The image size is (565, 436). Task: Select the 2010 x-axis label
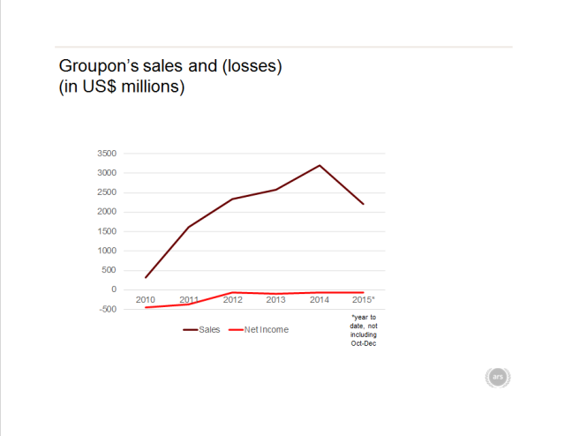pos(145,300)
